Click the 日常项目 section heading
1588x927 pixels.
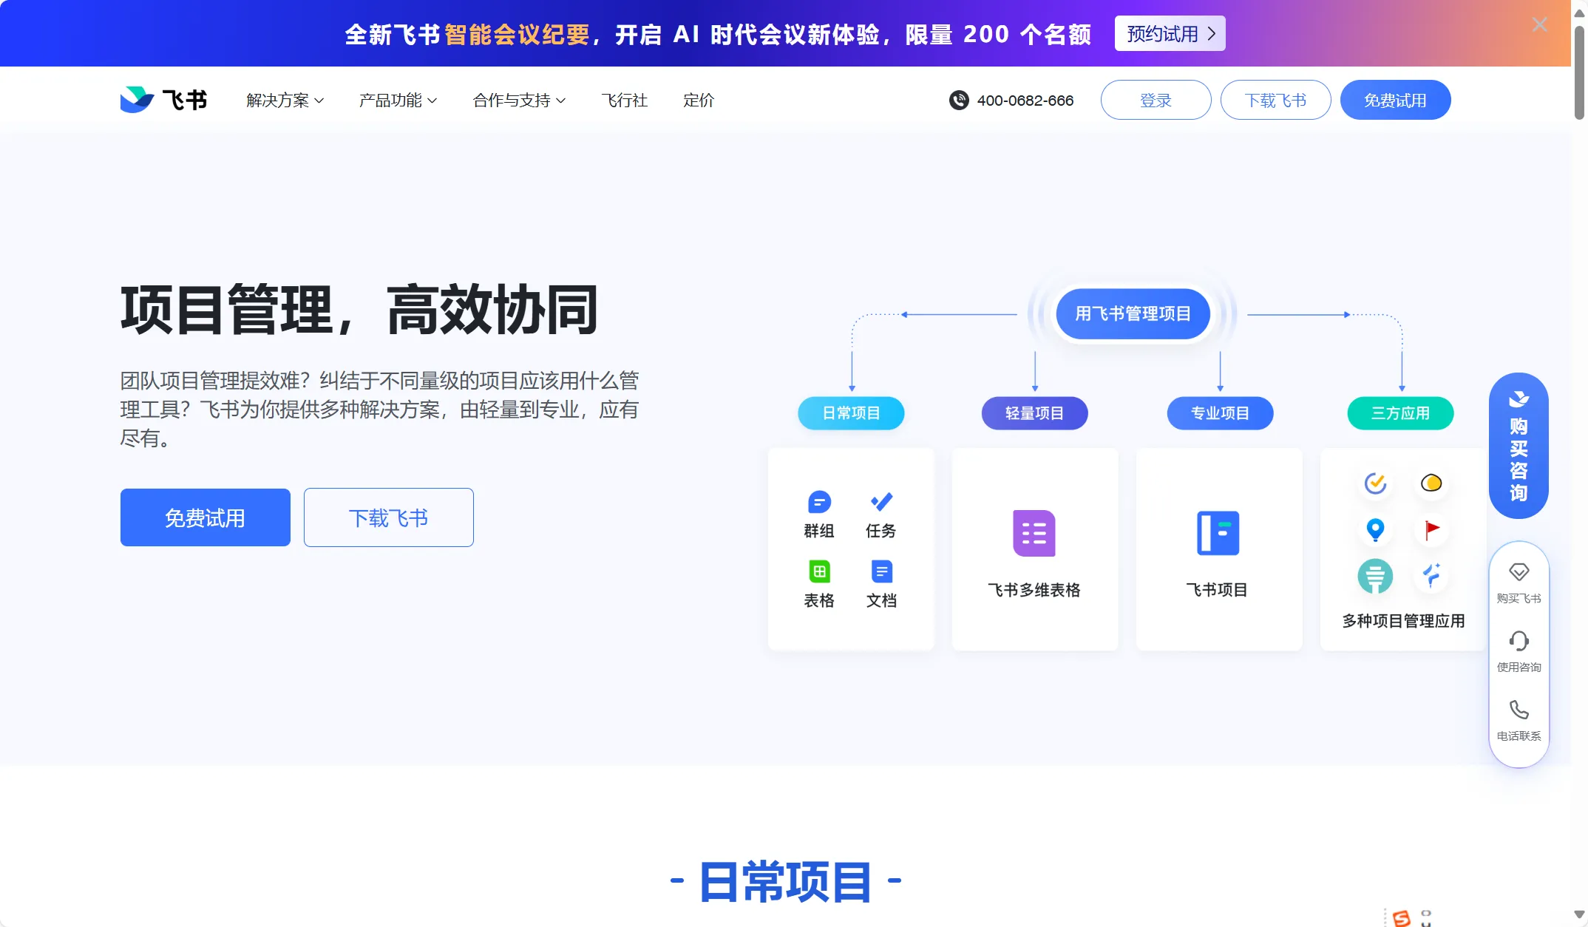point(786,882)
